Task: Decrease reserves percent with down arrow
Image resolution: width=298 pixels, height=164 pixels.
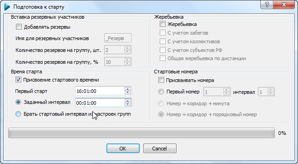Action: click(127, 64)
